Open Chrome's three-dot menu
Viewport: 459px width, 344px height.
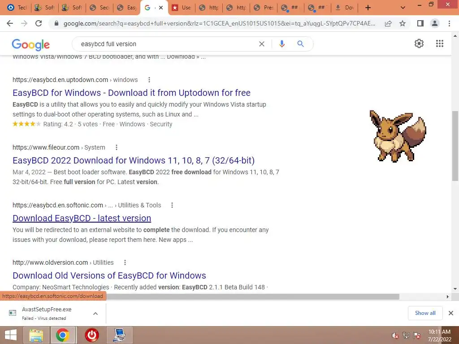pos(449,23)
